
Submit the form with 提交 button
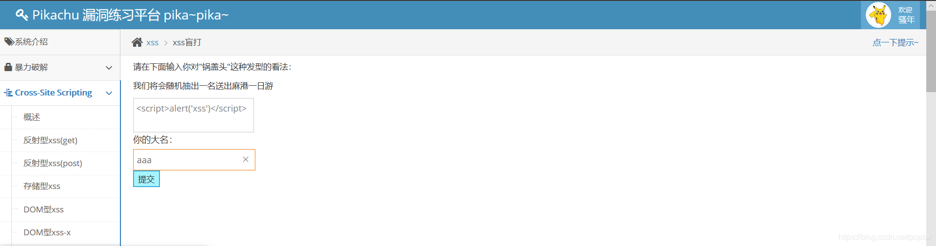[146, 179]
